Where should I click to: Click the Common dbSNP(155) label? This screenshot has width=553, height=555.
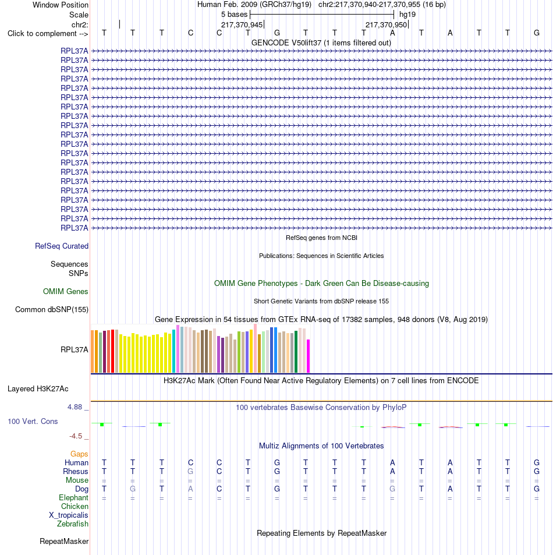(x=52, y=310)
